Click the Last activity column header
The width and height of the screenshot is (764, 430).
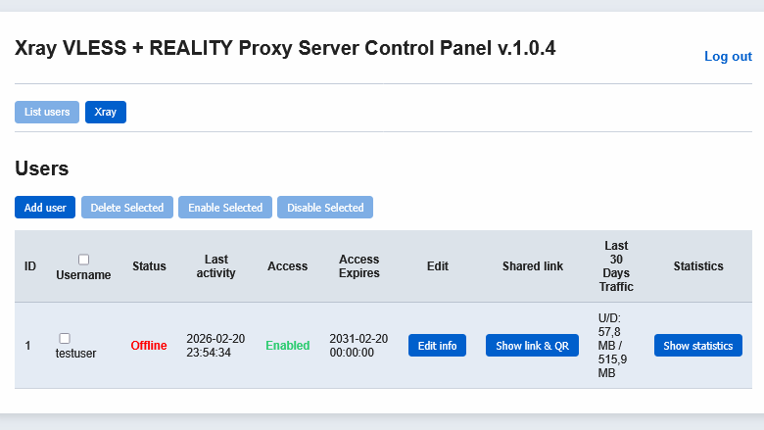coord(215,266)
